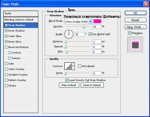Toggle Use Global Light checkbox

point(90,34)
